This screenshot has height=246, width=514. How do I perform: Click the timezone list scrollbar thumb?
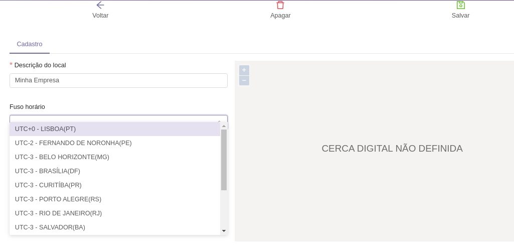pos(224,160)
